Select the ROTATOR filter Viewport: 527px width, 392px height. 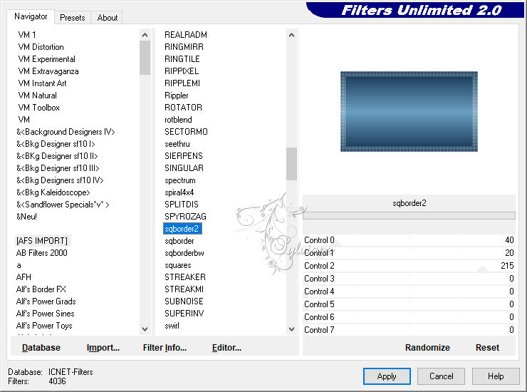pyautogui.click(x=184, y=108)
